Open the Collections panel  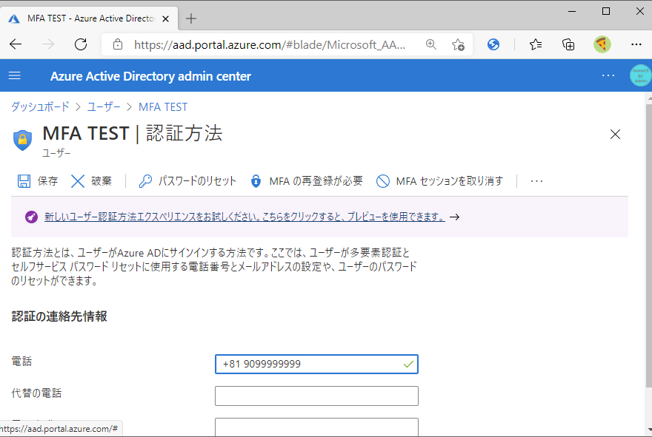tap(568, 44)
